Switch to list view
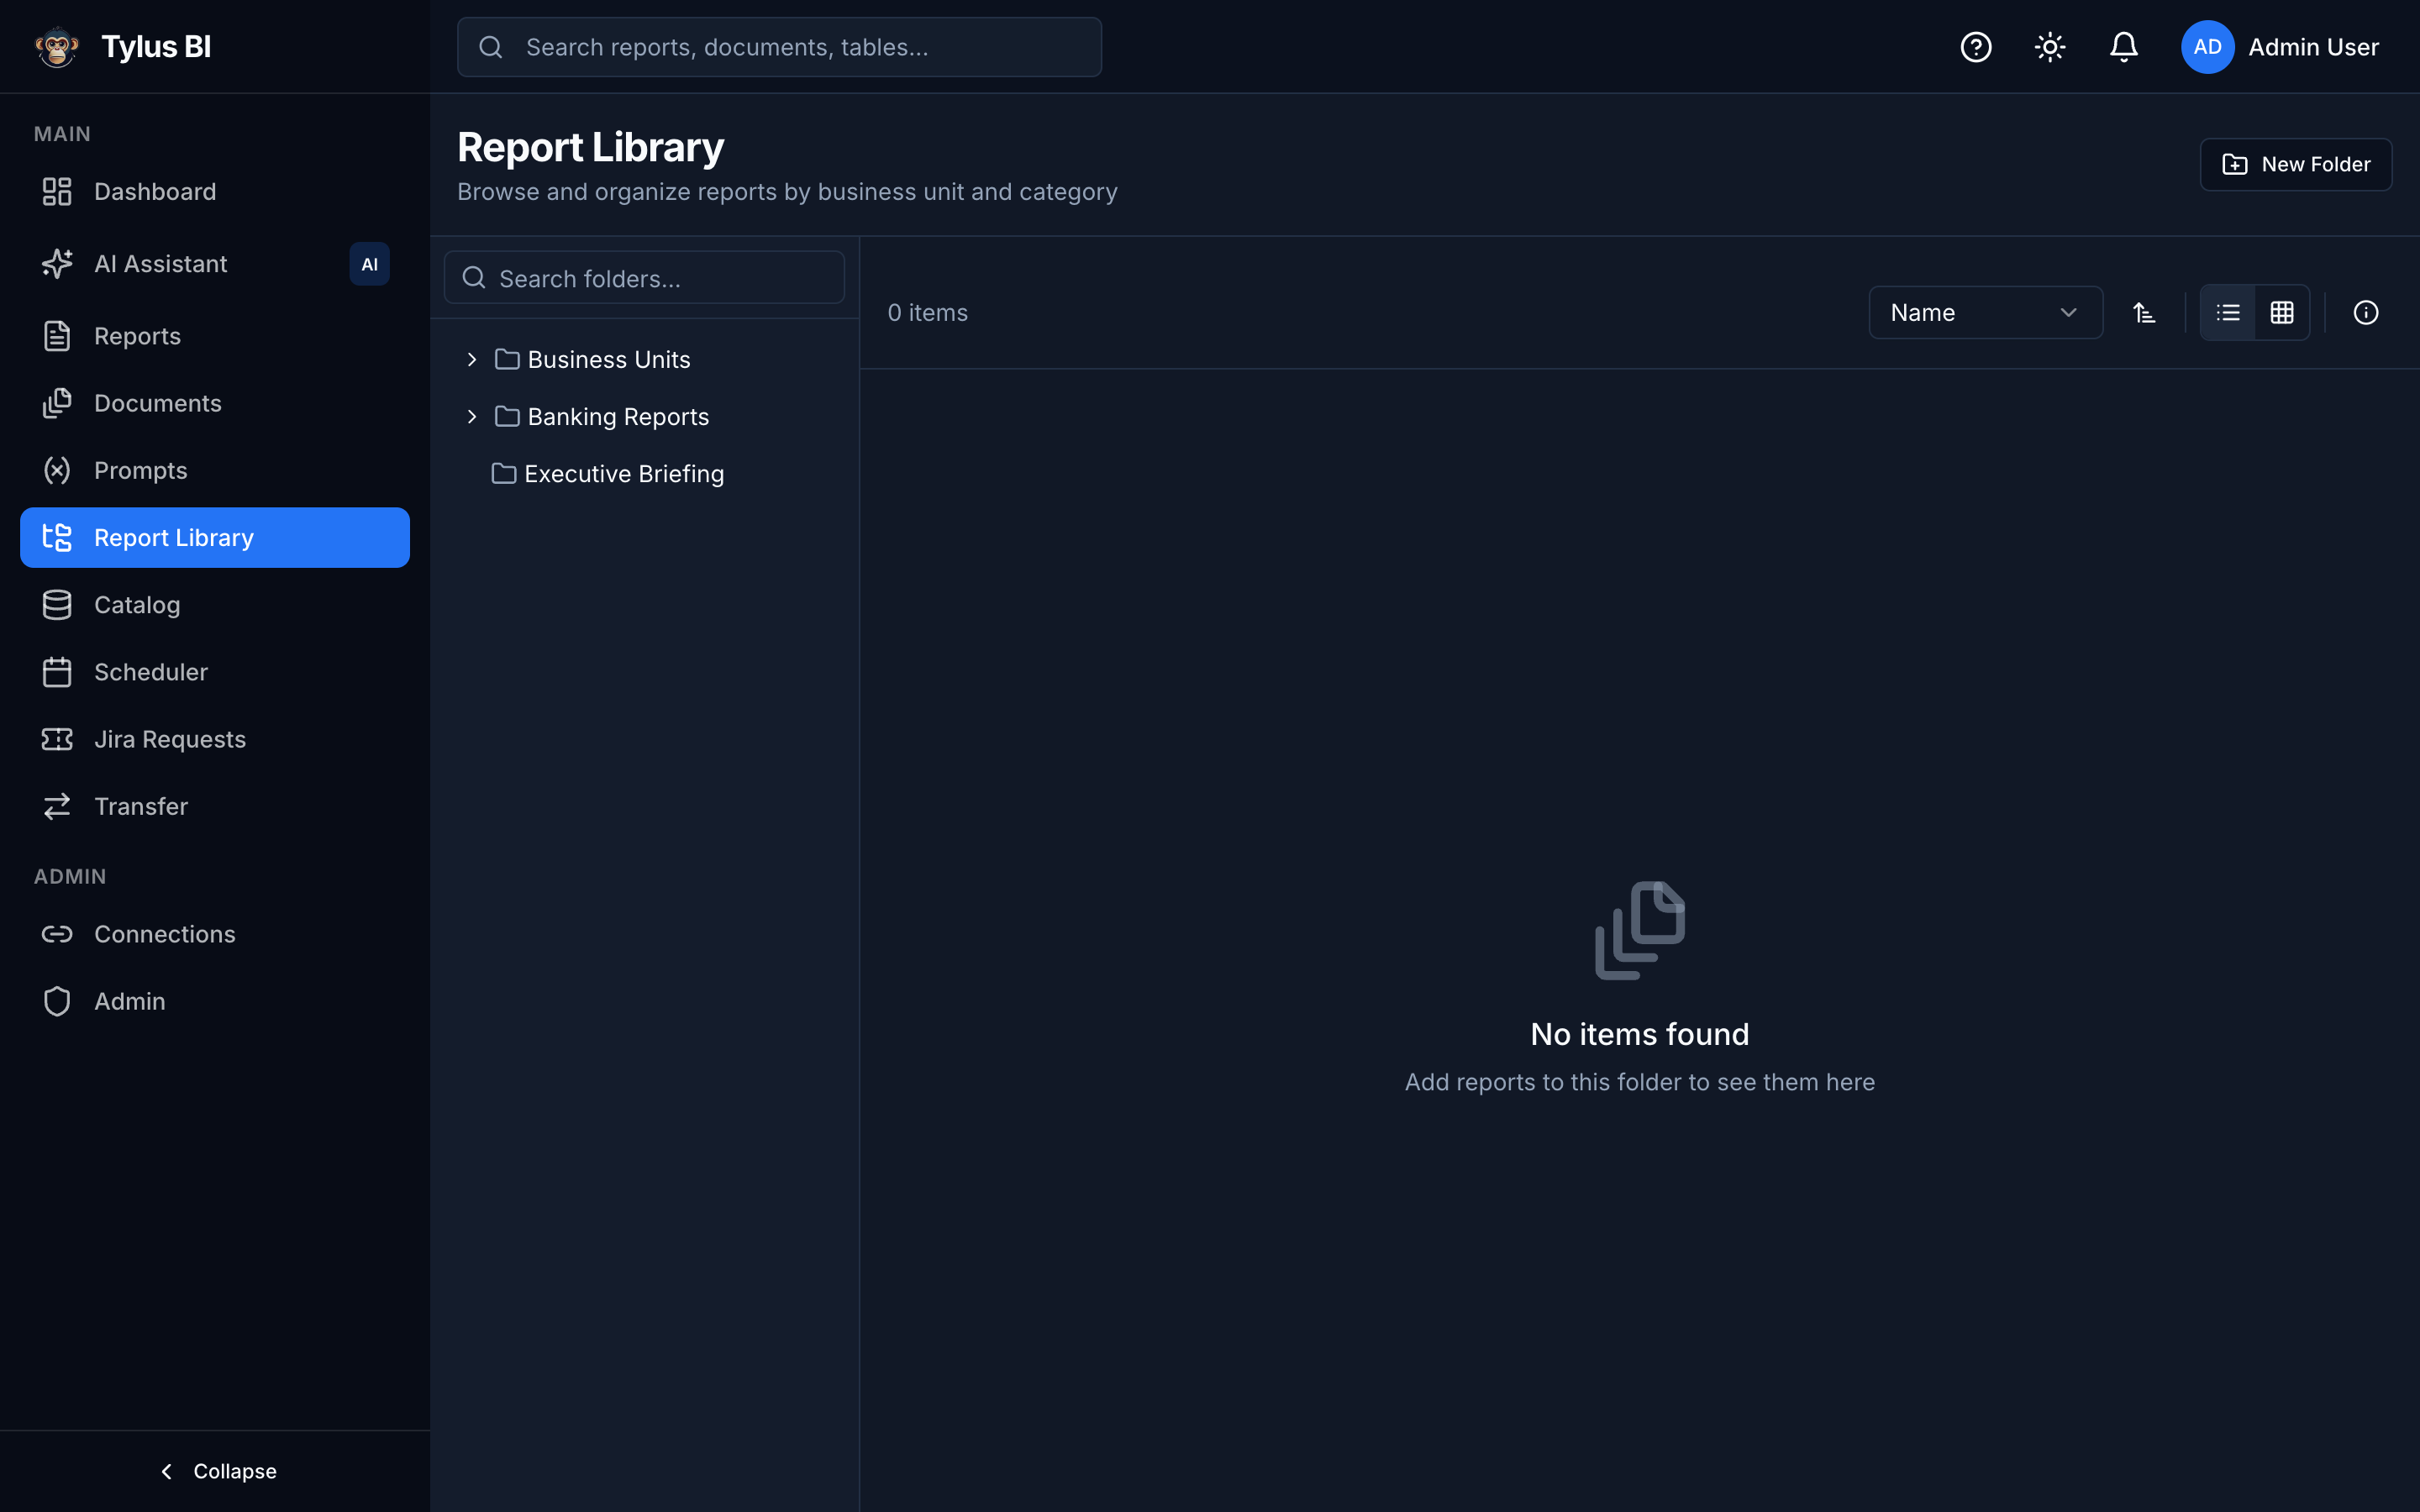 tap(2227, 313)
